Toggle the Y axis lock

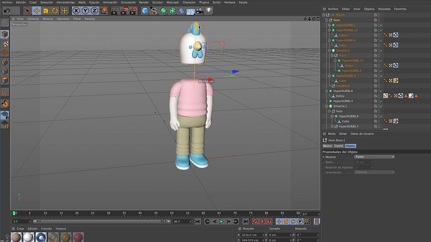(85, 10)
